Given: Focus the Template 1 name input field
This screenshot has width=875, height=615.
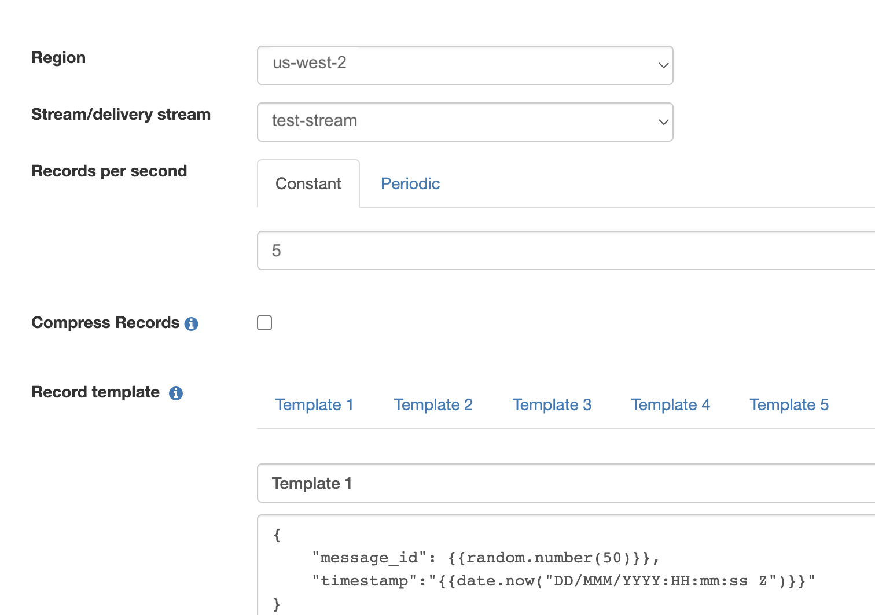Looking at the screenshot, I should (x=566, y=483).
